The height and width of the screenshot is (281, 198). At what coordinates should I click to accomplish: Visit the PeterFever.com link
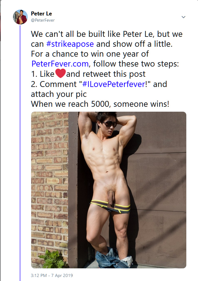click(x=60, y=64)
